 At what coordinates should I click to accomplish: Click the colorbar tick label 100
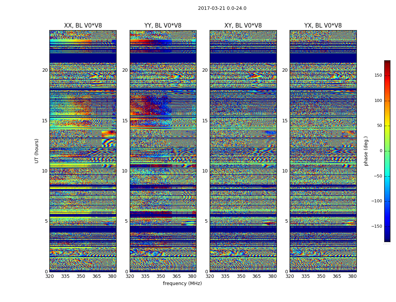[x=378, y=100]
